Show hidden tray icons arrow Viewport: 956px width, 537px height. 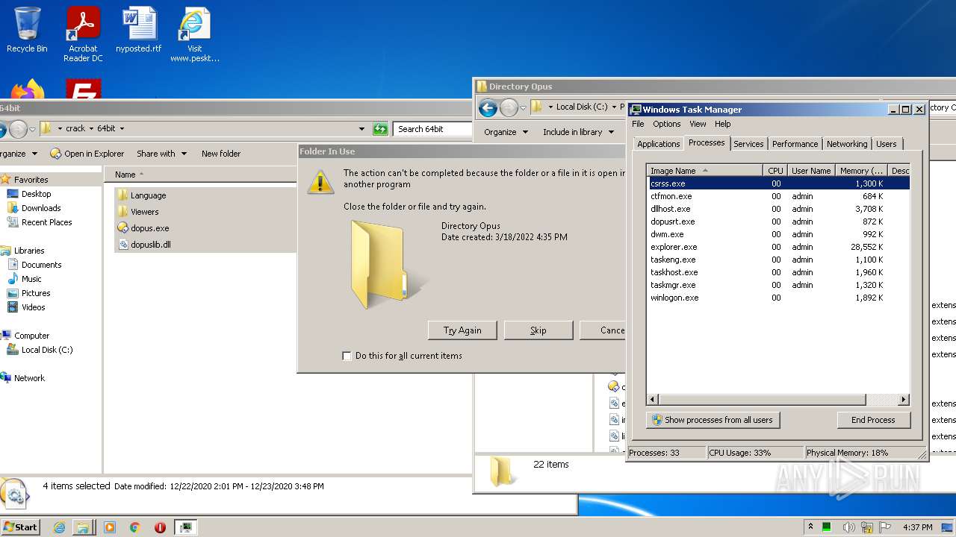(810, 527)
